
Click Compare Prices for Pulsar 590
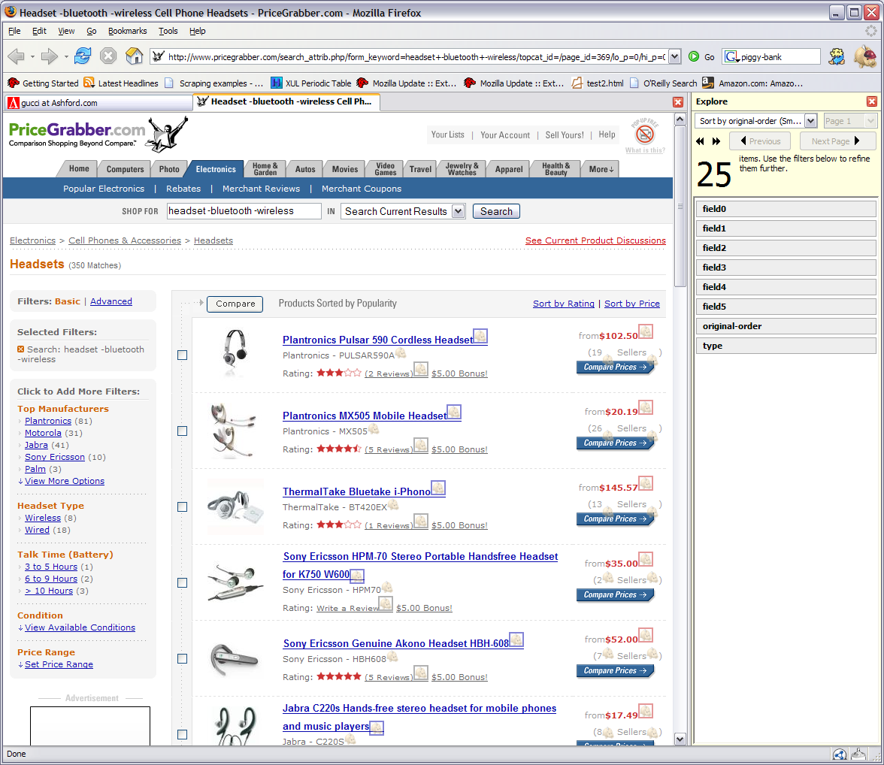coord(616,367)
